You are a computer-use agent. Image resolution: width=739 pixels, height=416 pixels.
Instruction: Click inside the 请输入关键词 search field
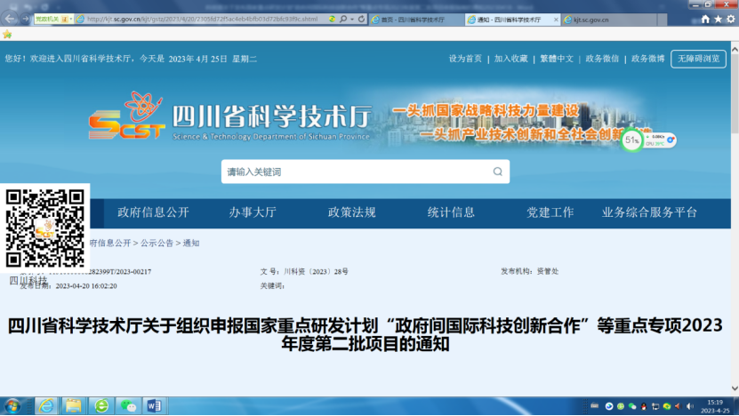click(356, 172)
